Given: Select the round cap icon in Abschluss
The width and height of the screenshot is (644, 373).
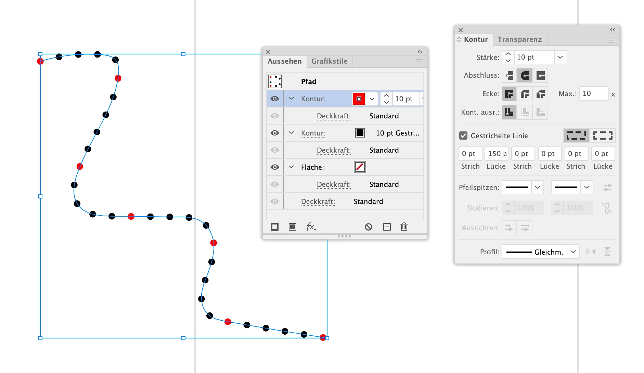Looking at the screenshot, I should pyautogui.click(x=525, y=75).
